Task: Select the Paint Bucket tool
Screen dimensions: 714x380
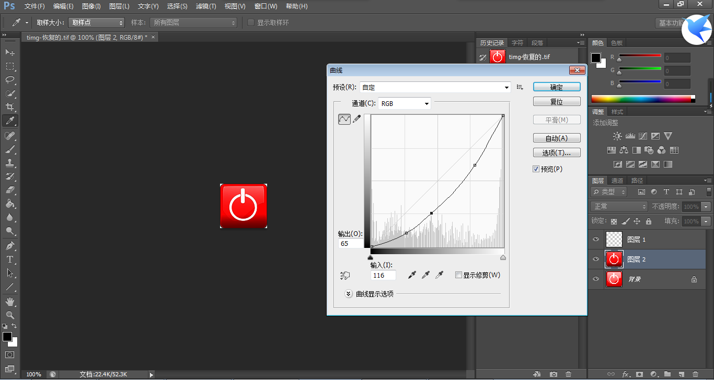Action: coord(10,204)
